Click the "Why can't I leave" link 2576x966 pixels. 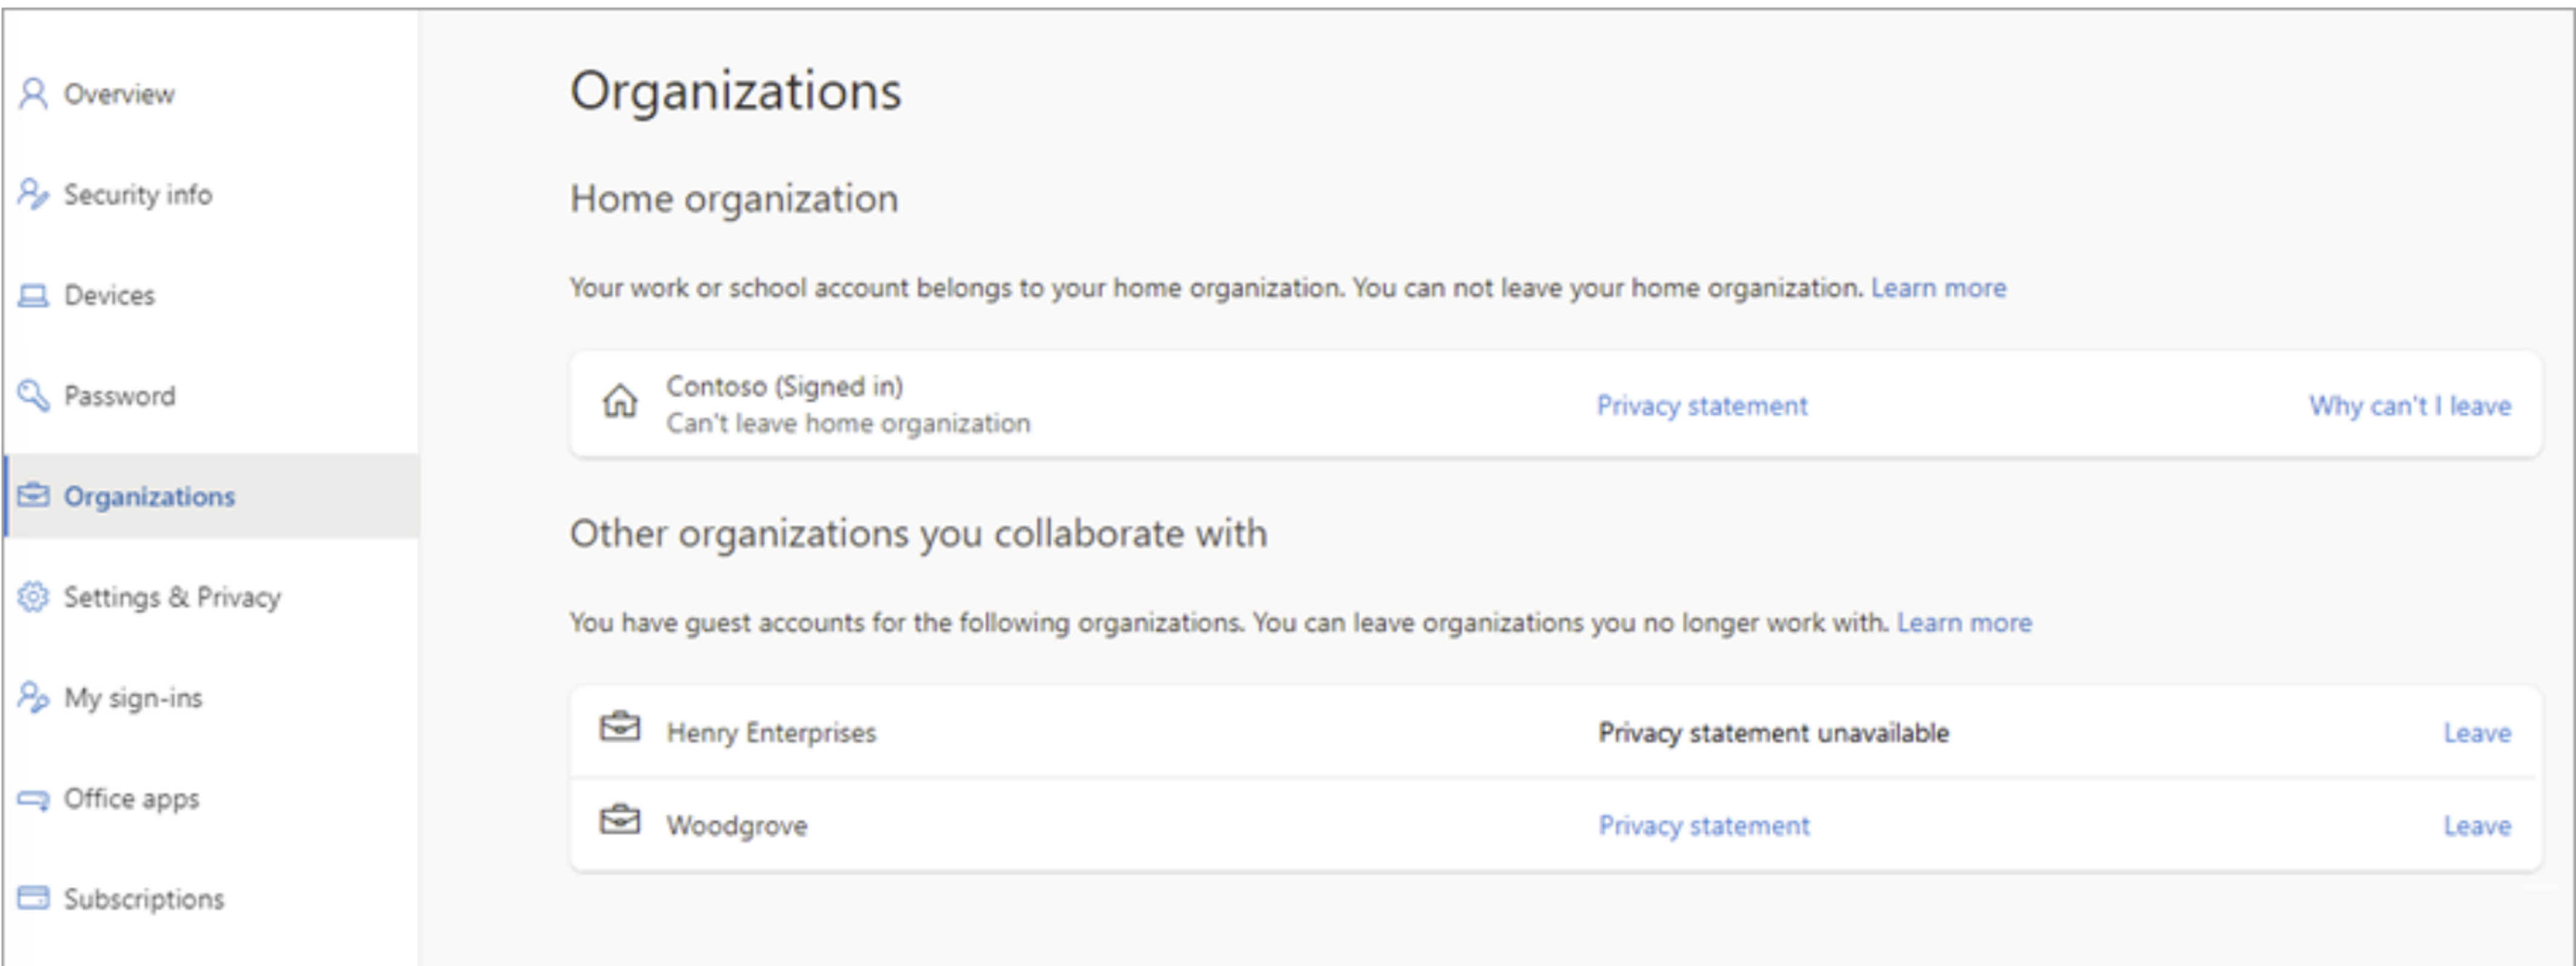(2409, 406)
